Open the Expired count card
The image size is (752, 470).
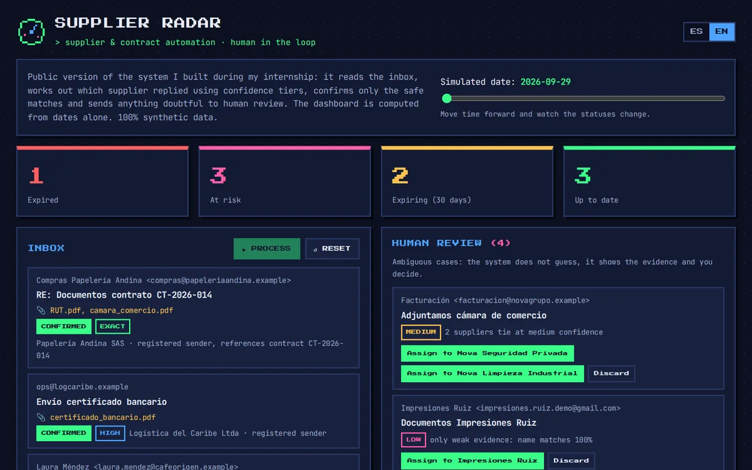tap(102, 181)
